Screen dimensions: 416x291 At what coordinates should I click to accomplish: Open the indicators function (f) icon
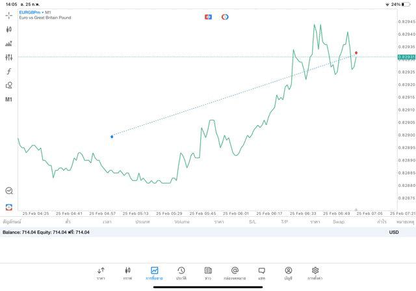[8, 72]
